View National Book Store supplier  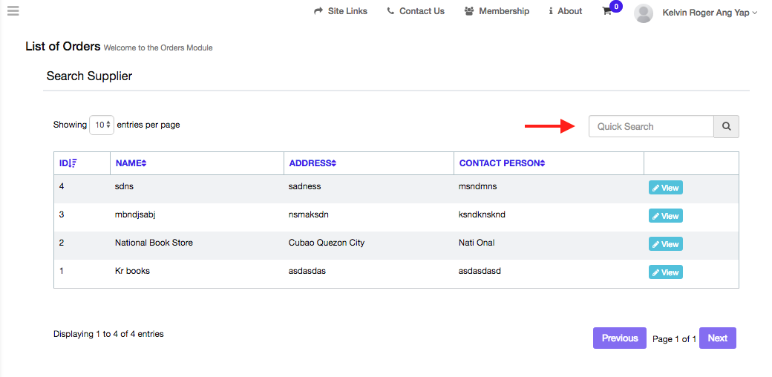666,244
